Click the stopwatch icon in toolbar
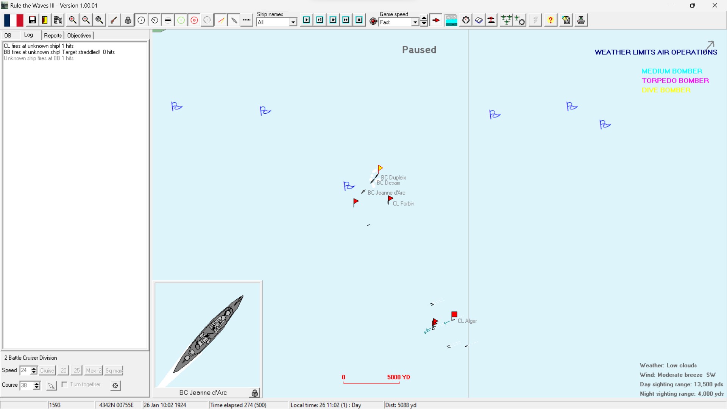The height and width of the screenshot is (409, 727). click(466, 20)
